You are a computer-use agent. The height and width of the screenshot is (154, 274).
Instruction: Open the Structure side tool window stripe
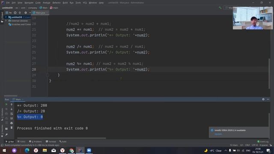coord(2,115)
